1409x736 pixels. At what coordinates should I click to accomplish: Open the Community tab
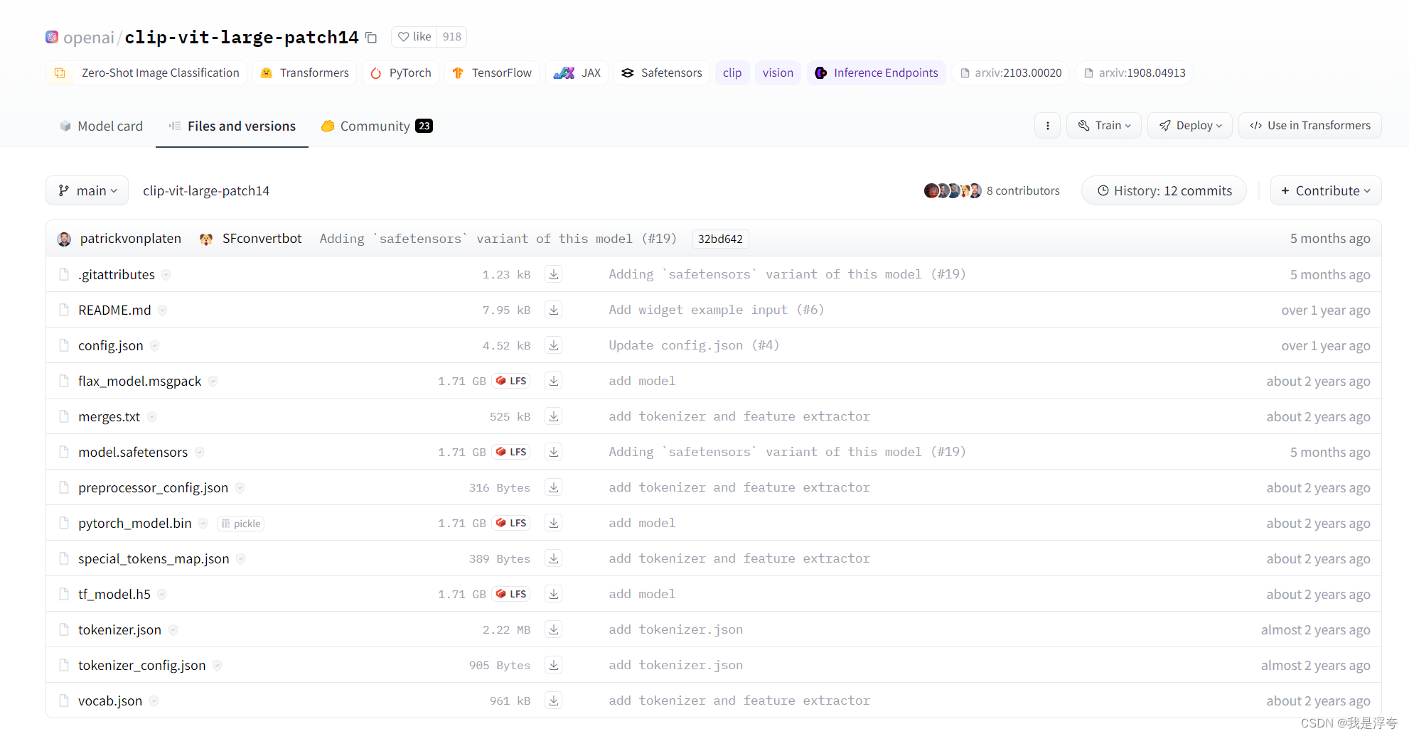[377, 126]
